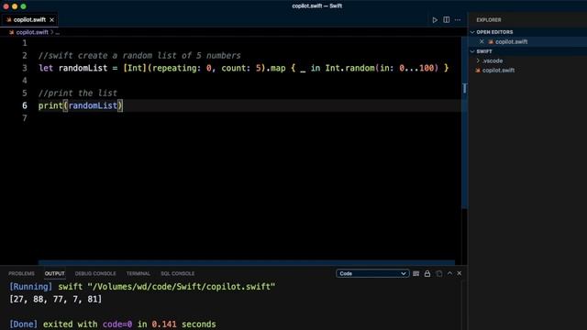Switch to the Output panel tab

click(55, 273)
